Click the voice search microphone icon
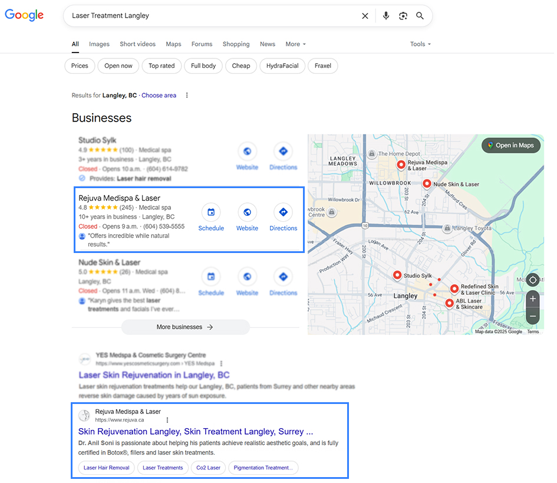Screen dimensions: 557x483 pos(386,16)
